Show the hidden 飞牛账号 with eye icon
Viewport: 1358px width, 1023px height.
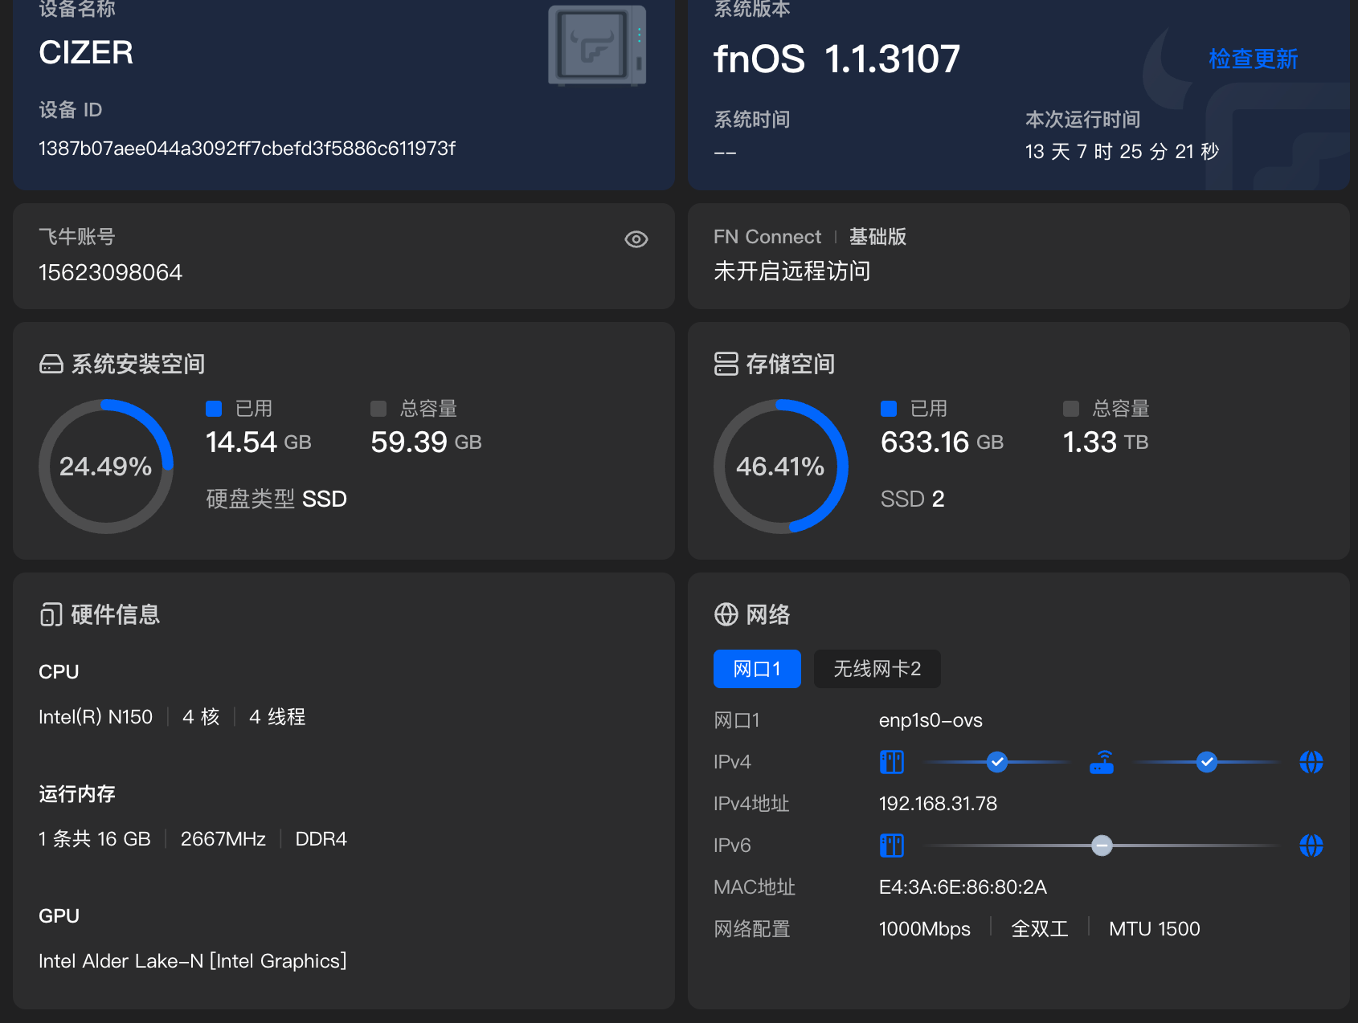[636, 239]
